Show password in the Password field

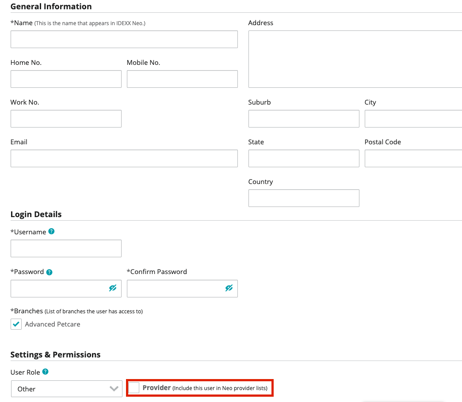coord(113,288)
